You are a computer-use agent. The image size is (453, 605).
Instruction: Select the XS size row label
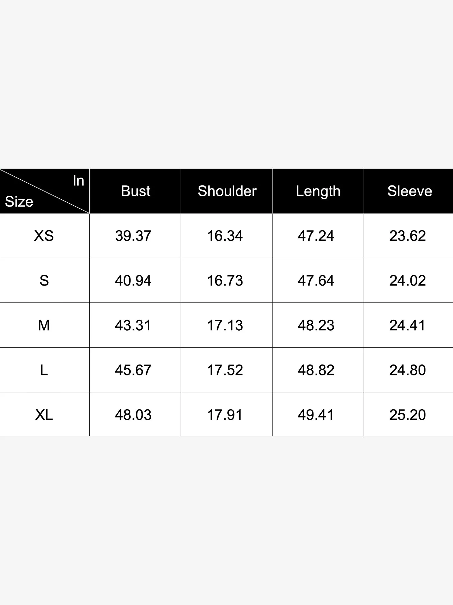pyautogui.click(x=44, y=236)
